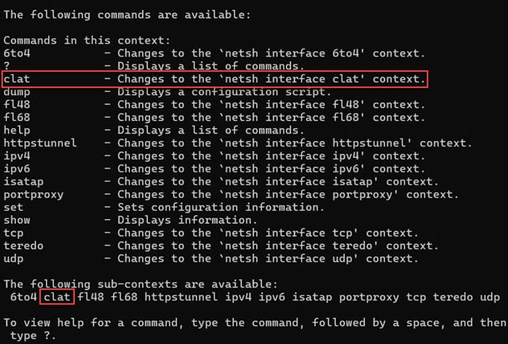
Task: Select ipv6 in the sub-contexts line
Action: click(x=265, y=298)
